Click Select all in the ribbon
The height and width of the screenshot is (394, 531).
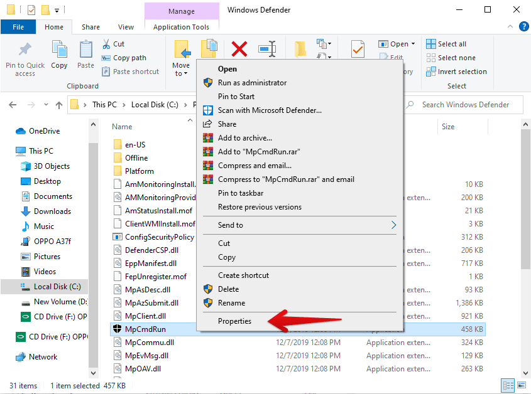pos(446,44)
